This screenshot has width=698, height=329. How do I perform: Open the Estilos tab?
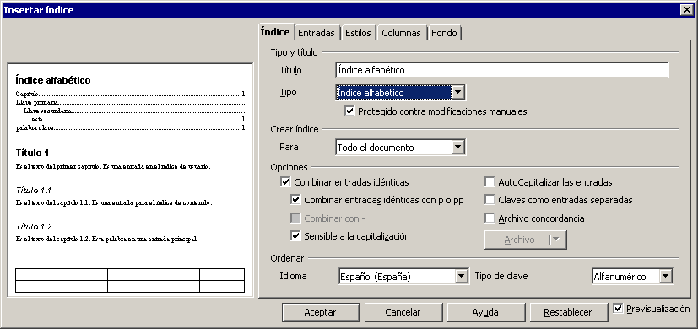point(358,33)
